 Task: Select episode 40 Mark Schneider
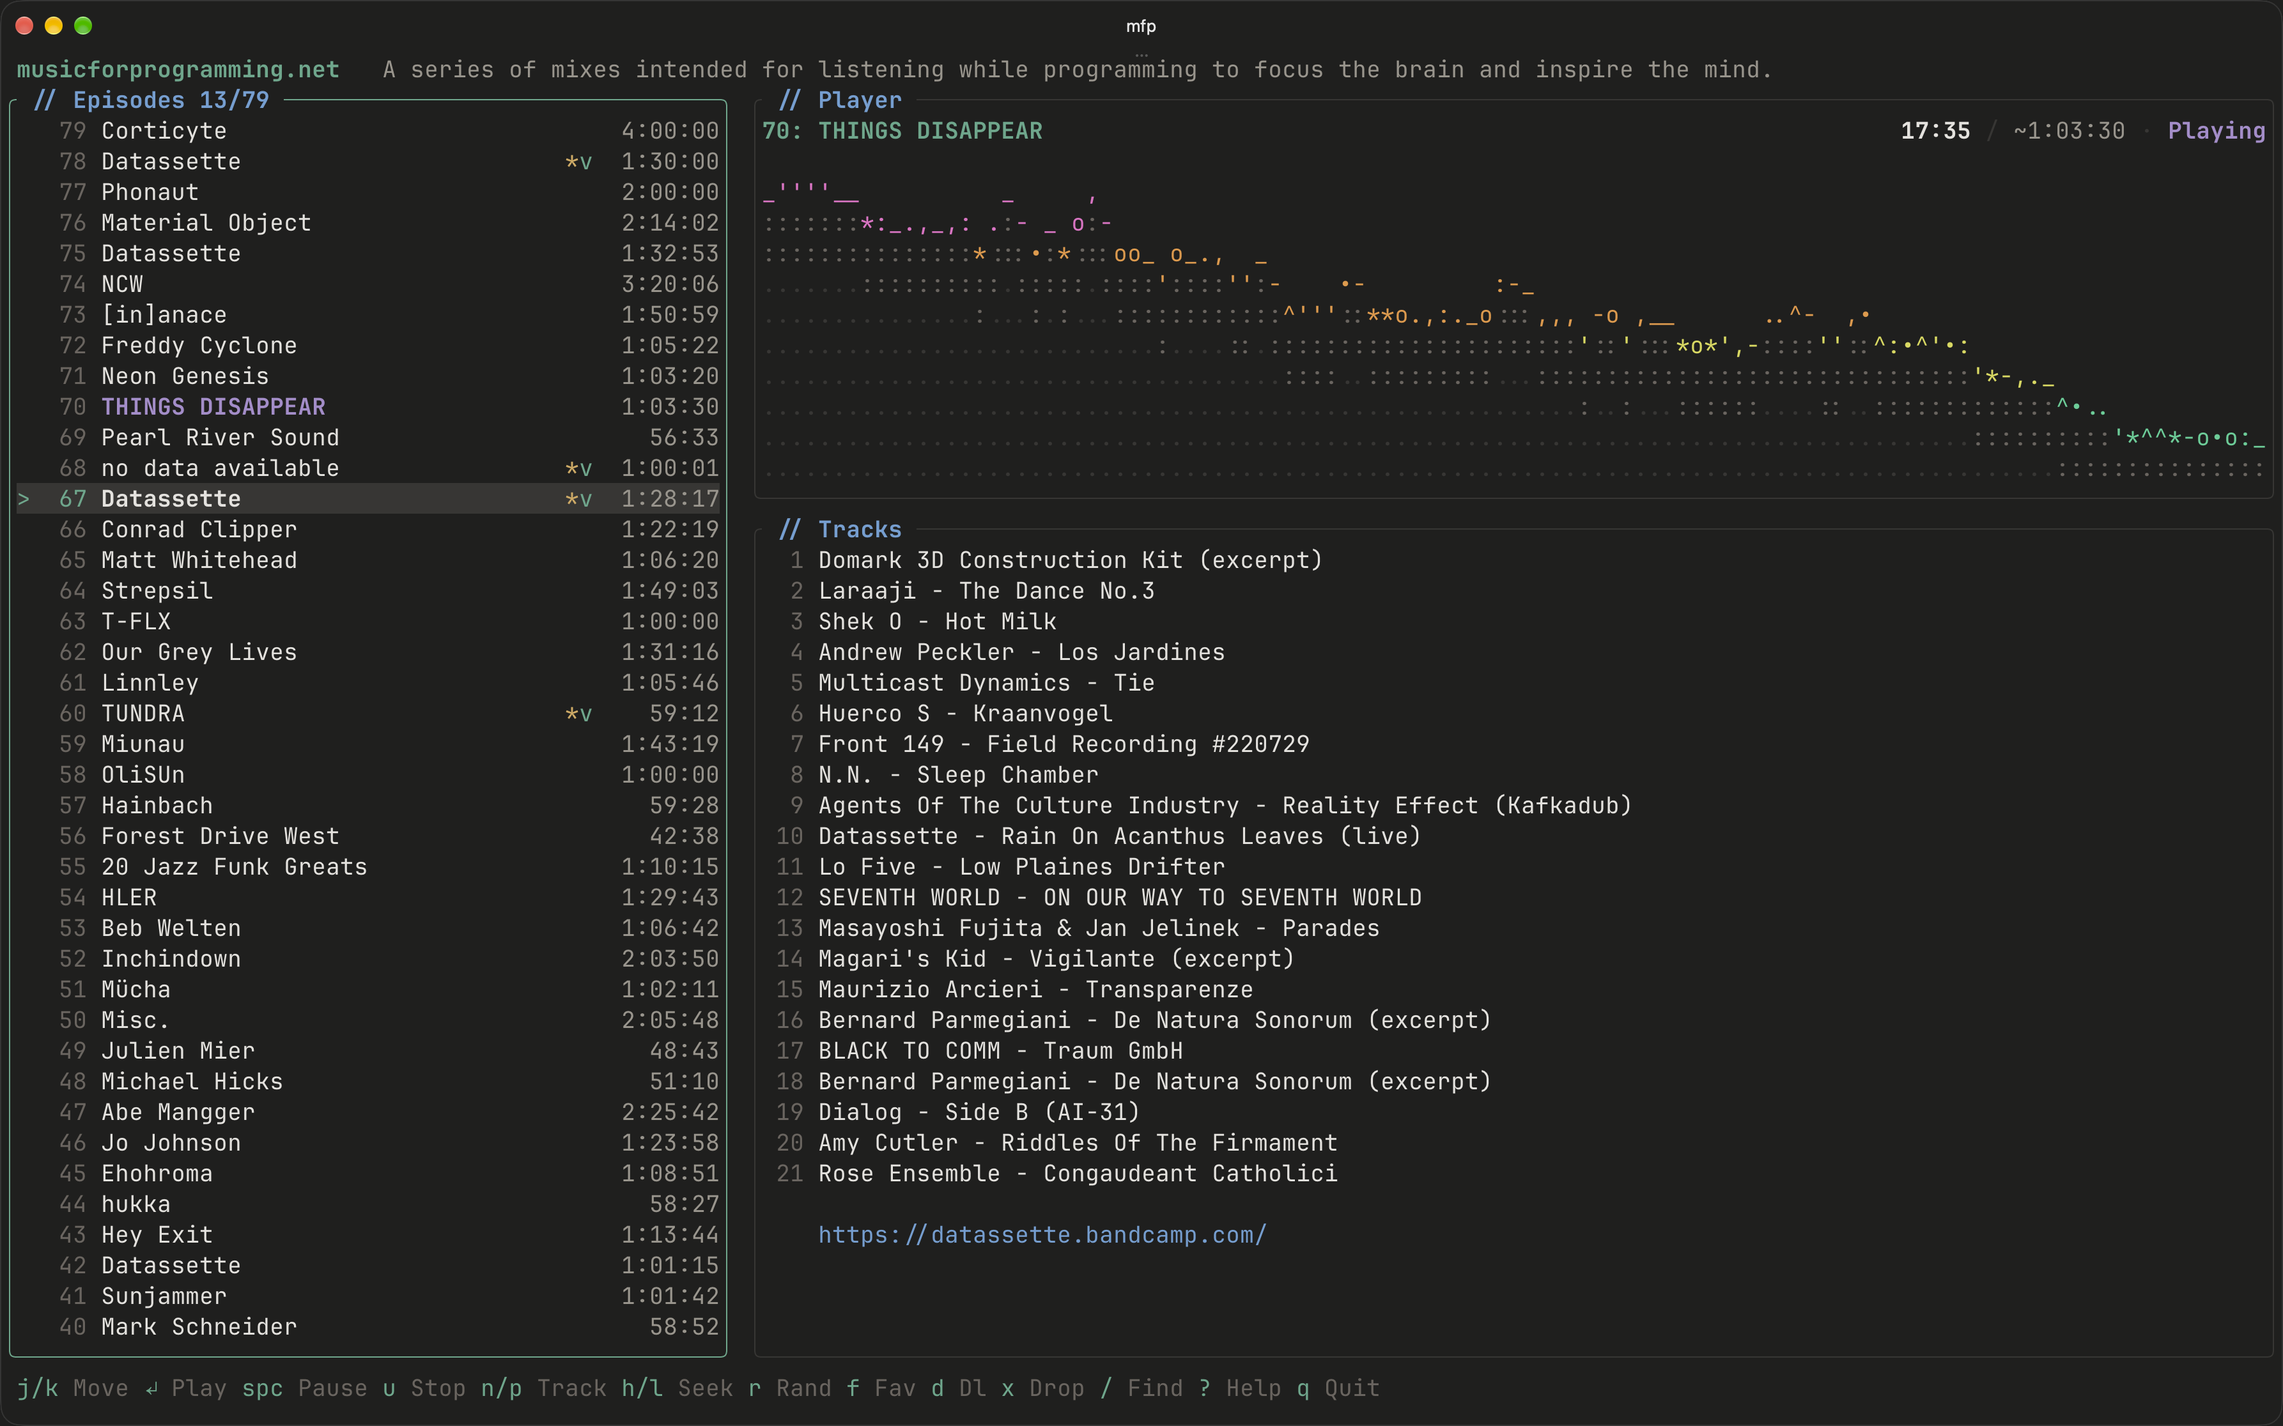tap(368, 1326)
